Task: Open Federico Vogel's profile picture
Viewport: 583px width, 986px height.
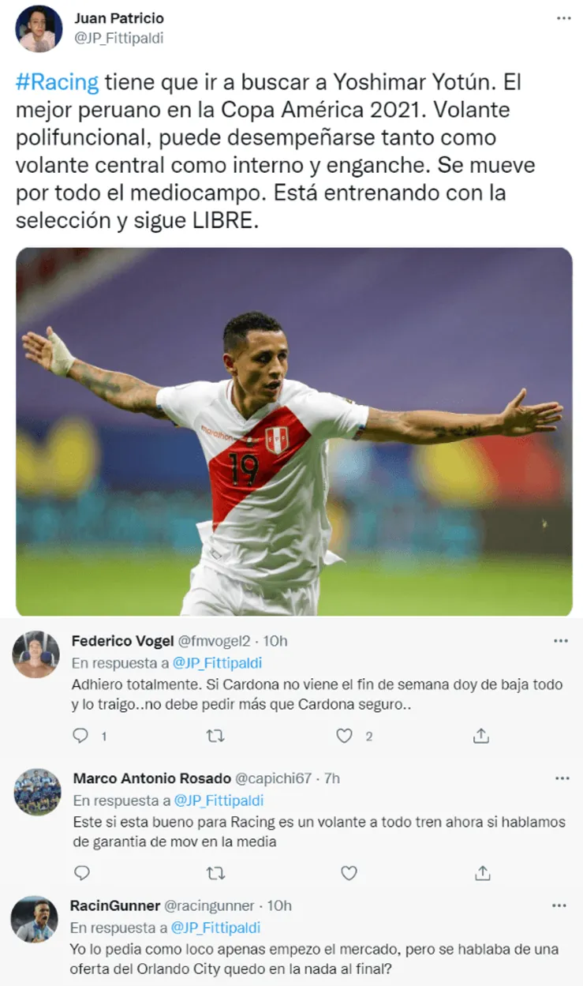Action: tap(36, 654)
